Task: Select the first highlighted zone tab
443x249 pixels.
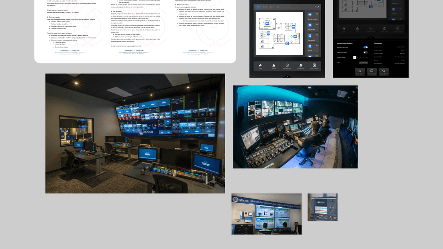Action: click(x=258, y=7)
